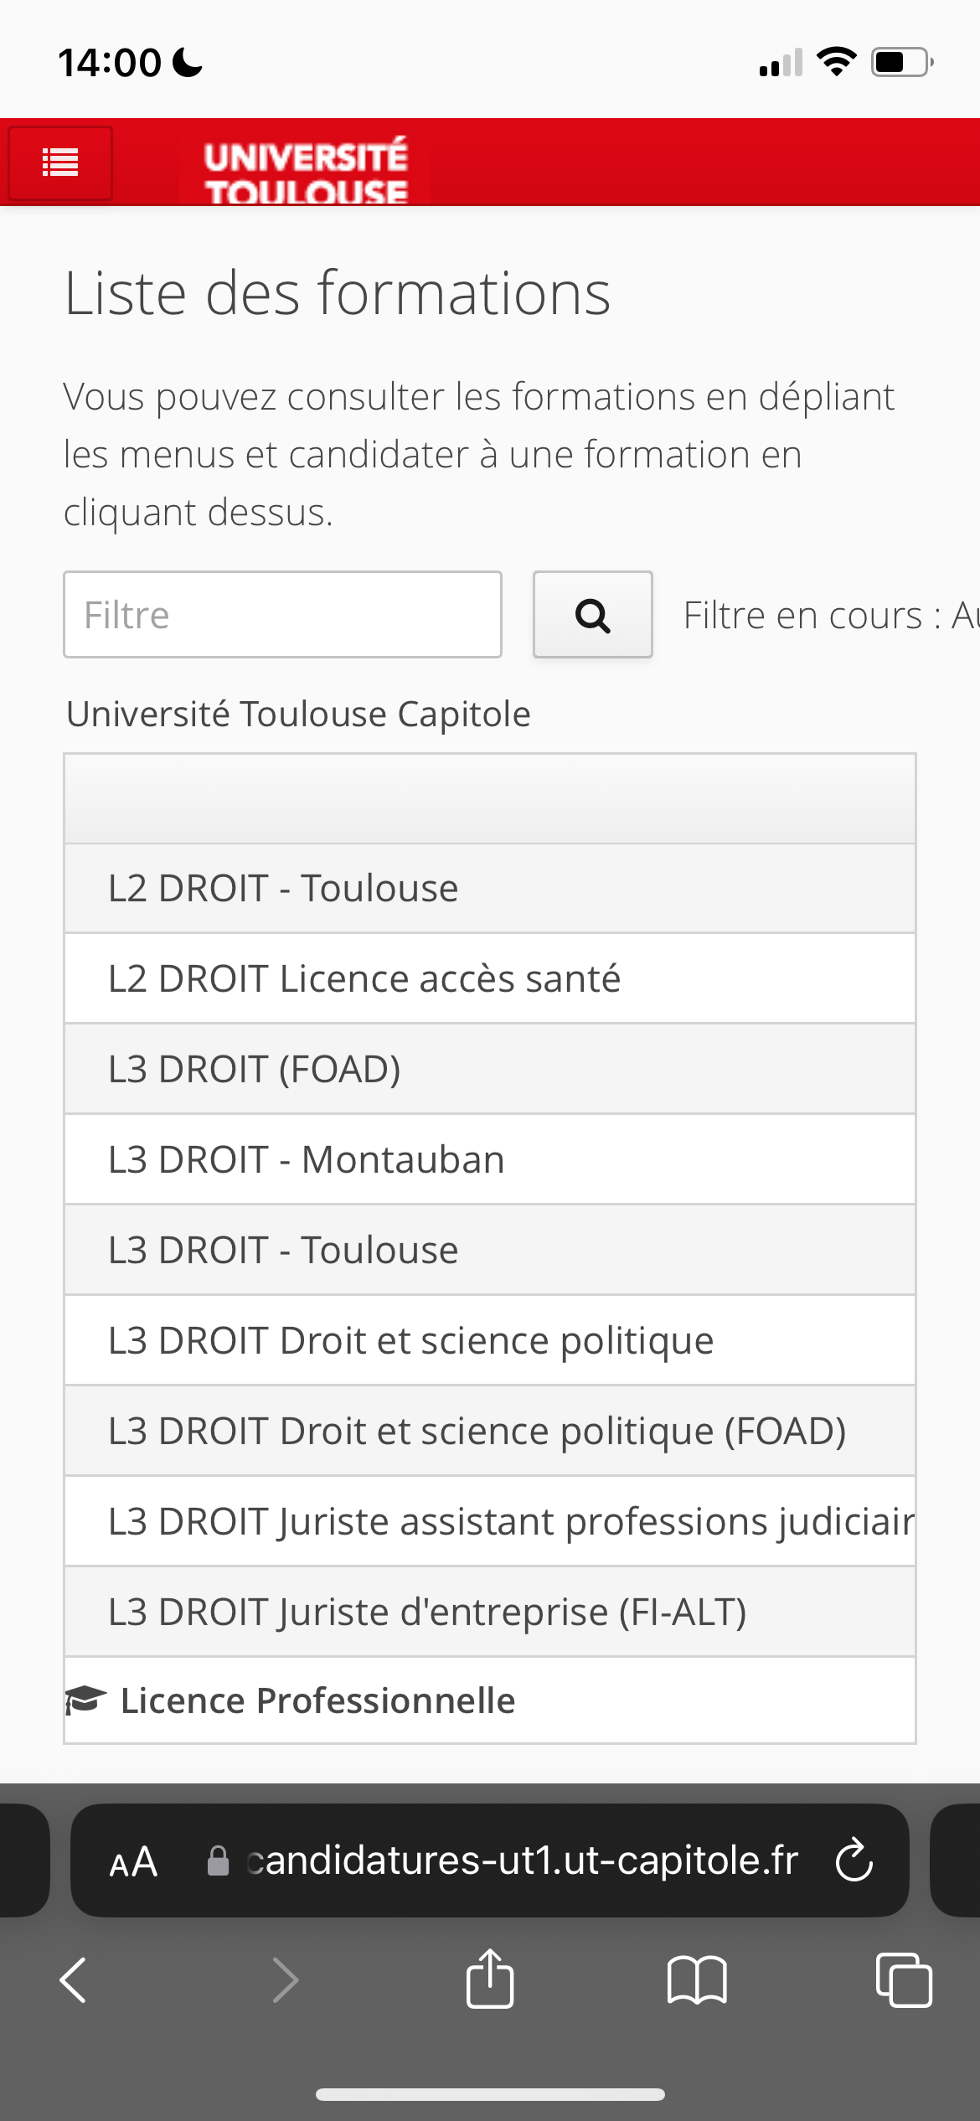Screen dimensions: 980x2121
Task: Open L2 DROIT Licence accès santé
Action: point(364,978)
